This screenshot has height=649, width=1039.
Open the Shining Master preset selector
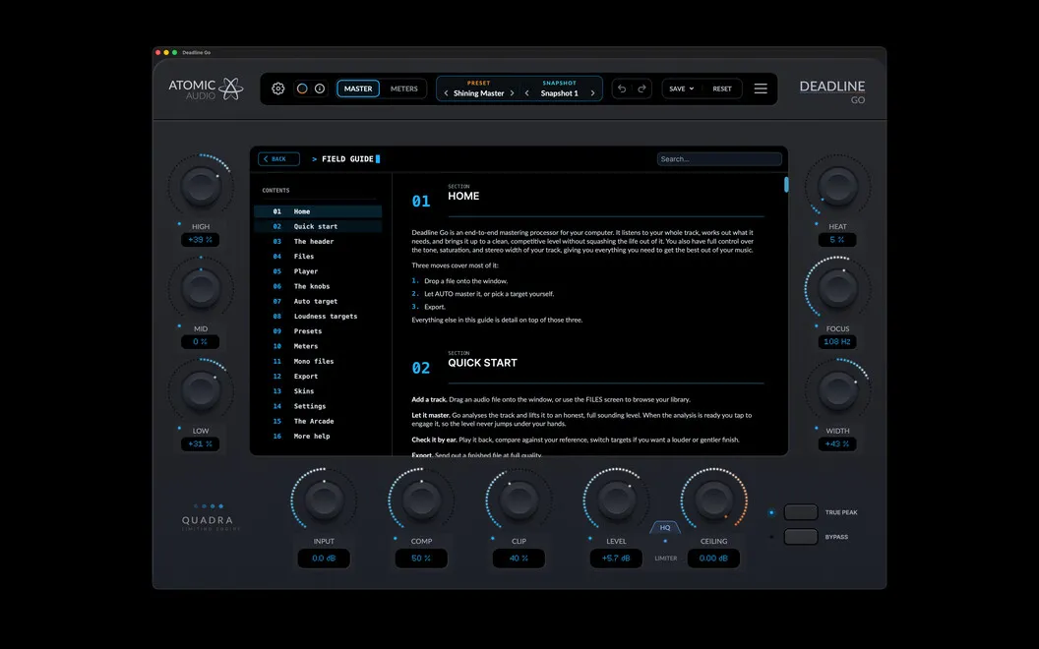(x=478, y=93)
